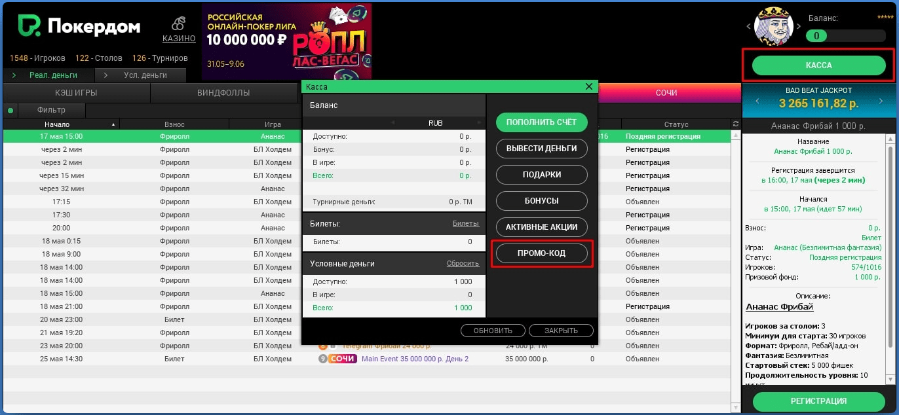Viewport: 899px width, 415px height.
Task: Show previous jackpot with left arrow
Action: 757,101
